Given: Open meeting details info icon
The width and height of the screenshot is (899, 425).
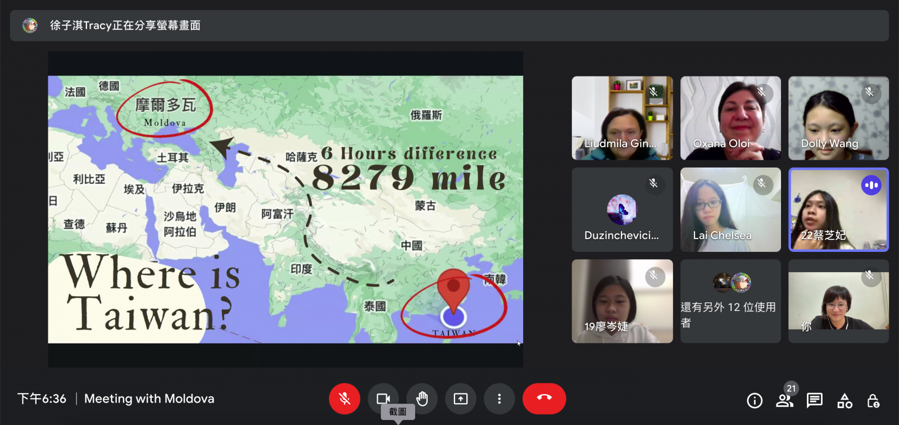Looking at the screenshot, I should (x=755, y=400).
